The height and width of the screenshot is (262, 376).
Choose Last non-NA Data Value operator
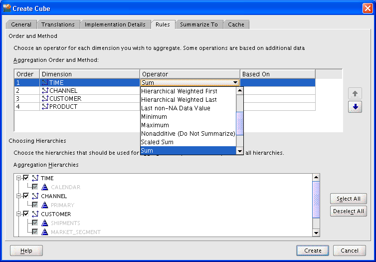coord(188,108)
